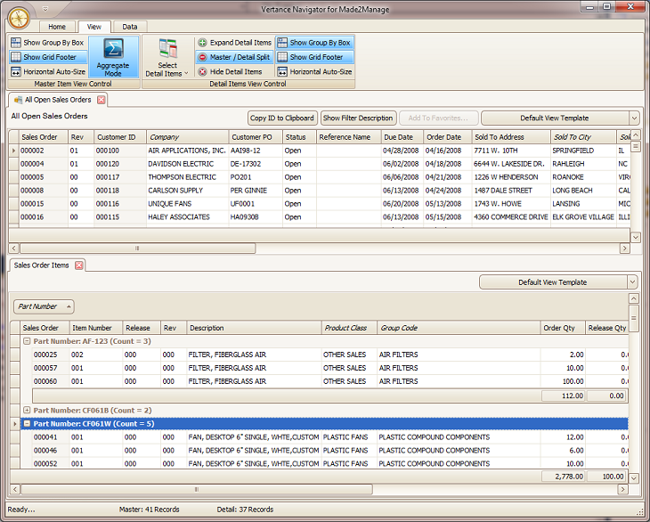Select the All Open Sales Orders tab
The height and width of the screenshot is (522, 650).
click(58, 100)
